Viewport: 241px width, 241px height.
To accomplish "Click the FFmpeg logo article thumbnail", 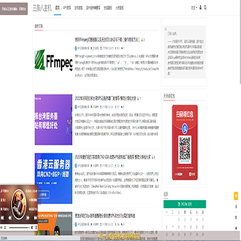I will click(x=54, y=60).
